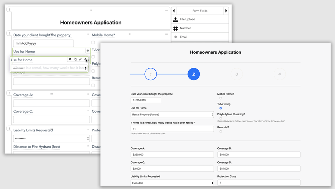Click the 'Distance to Fire Hydrant (feet)' label

tap(37, 147)
